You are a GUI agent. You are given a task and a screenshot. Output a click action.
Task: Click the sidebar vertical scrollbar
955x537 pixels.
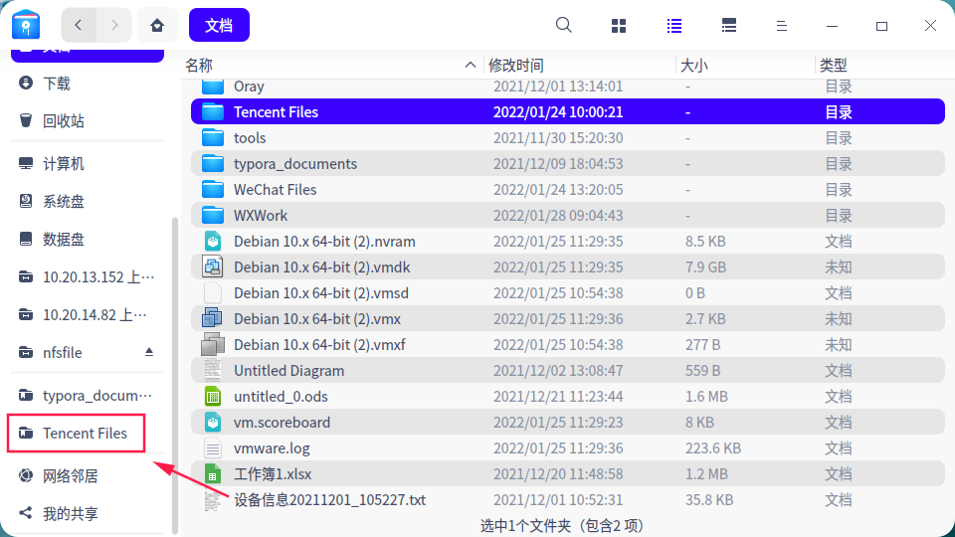[175, 375]
